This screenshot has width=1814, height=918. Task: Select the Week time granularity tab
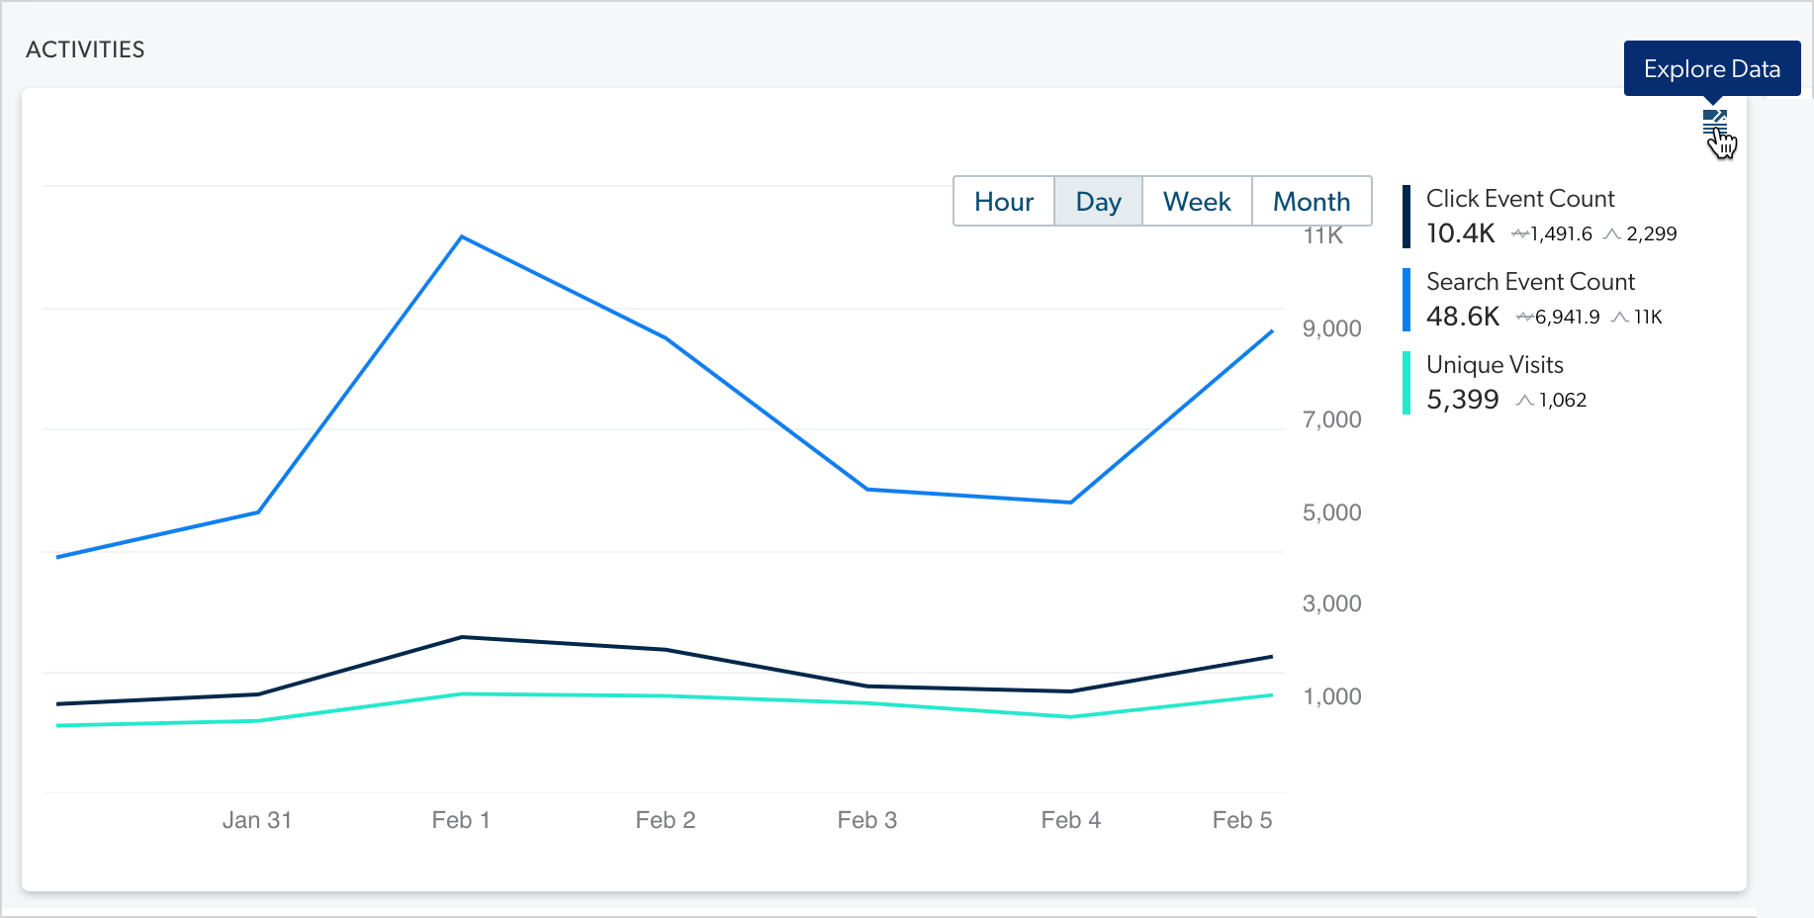coord(1197,201)
